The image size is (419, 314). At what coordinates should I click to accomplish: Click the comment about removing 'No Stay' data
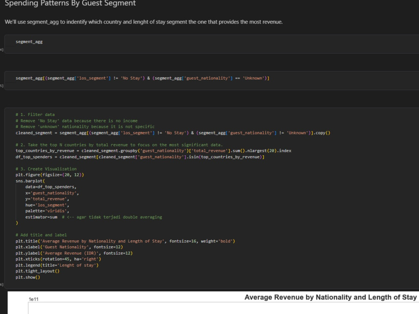(x=76, y=121)
